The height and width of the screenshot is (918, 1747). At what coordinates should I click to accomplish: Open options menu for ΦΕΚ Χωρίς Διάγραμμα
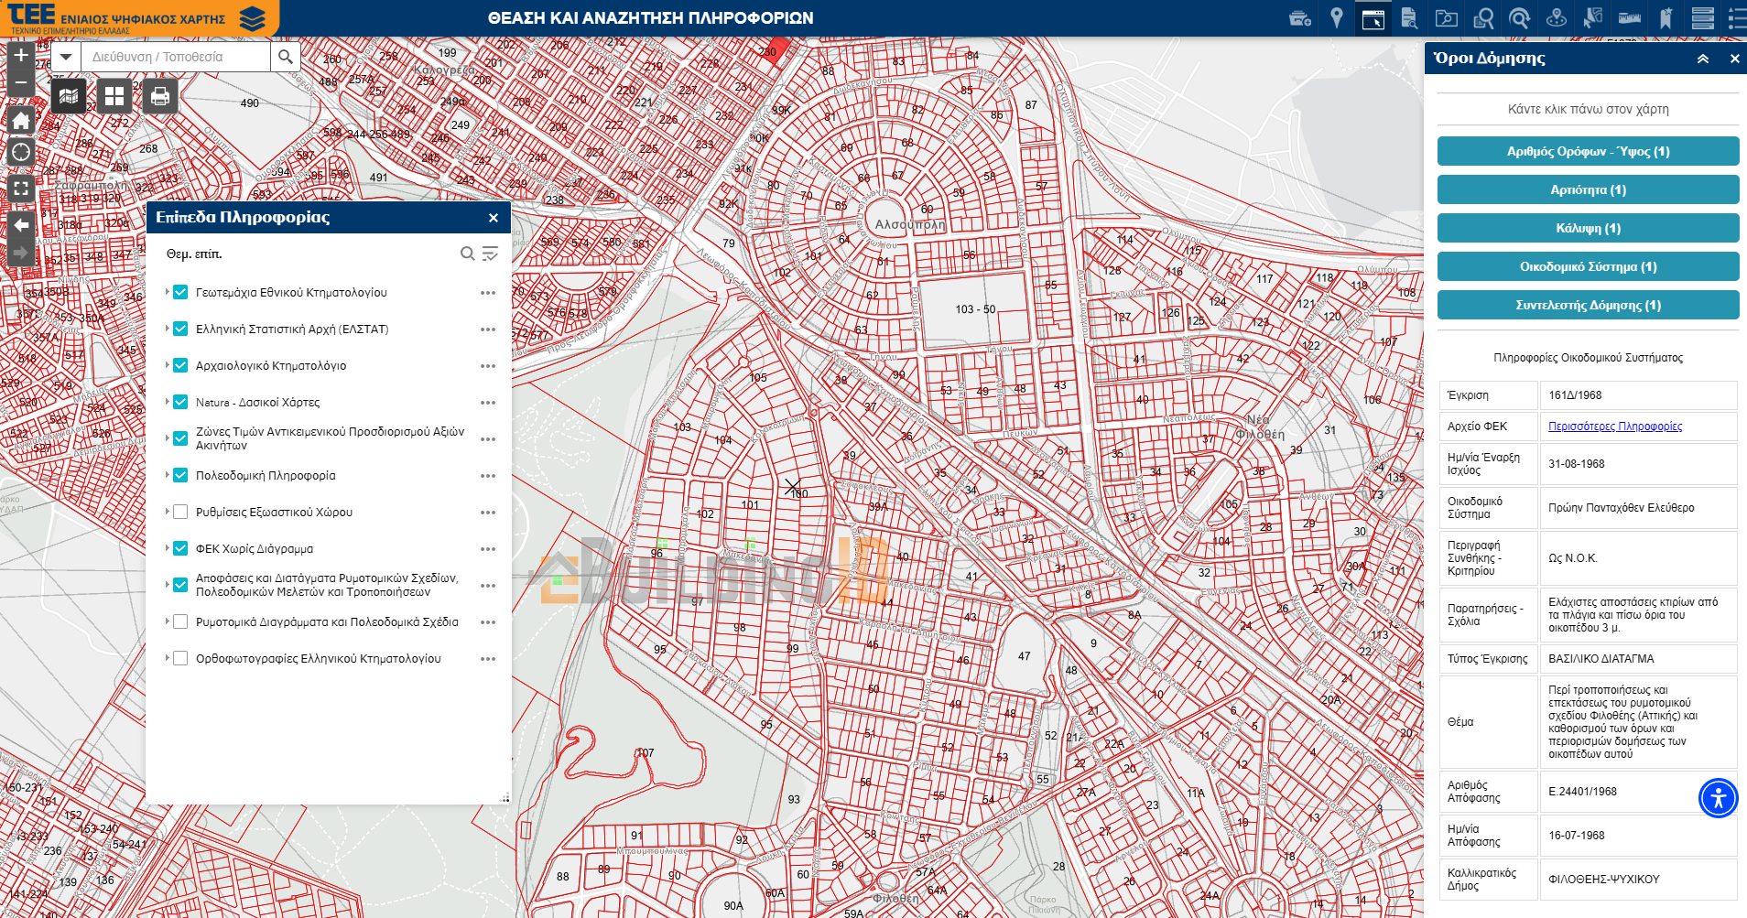tap(488, 549)
